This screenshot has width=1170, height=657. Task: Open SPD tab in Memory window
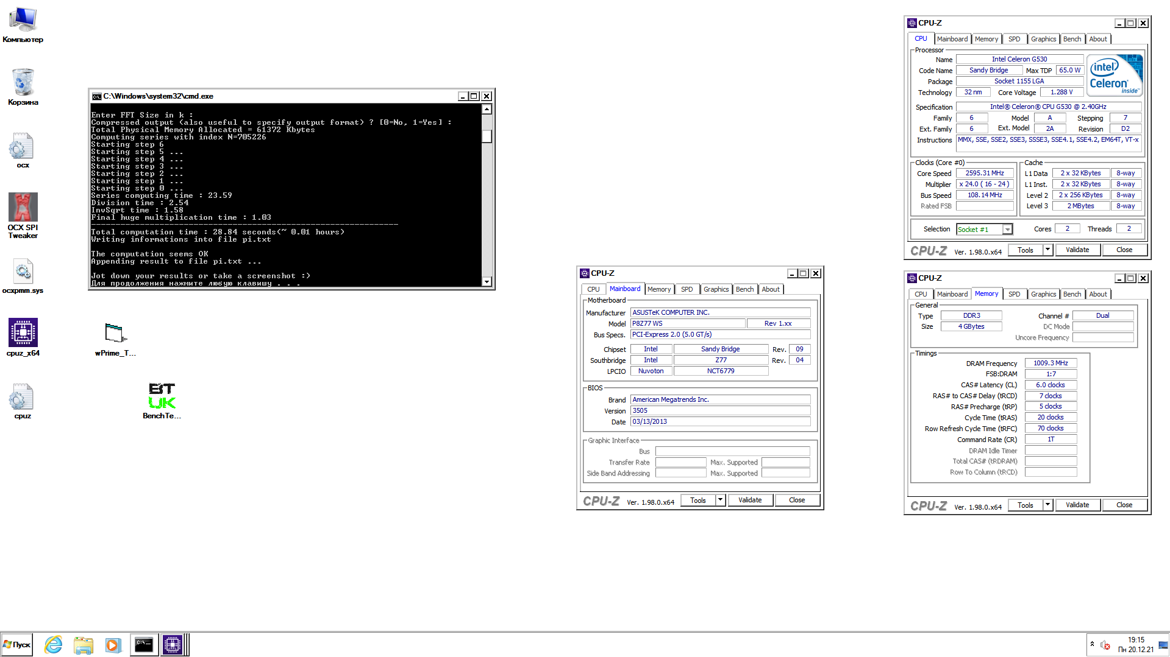tap(1014, 294)
